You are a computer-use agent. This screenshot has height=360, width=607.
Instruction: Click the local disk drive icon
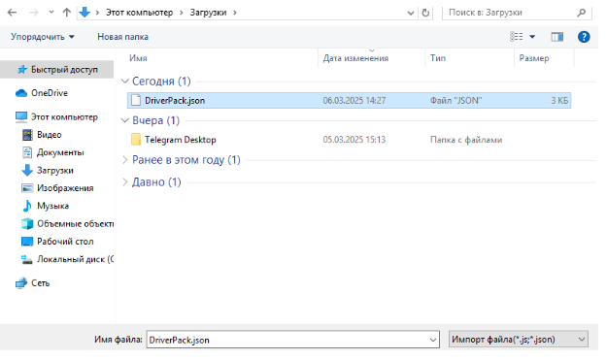(x=27, y=260)
